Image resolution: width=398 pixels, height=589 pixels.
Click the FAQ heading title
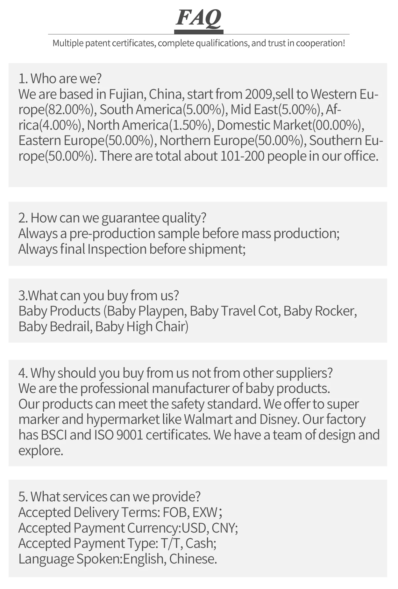pyautogui.click(x=199, y=18)
